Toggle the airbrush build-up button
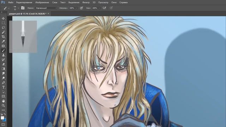Viewport: 226px width, 127px height. click(105, 8)
